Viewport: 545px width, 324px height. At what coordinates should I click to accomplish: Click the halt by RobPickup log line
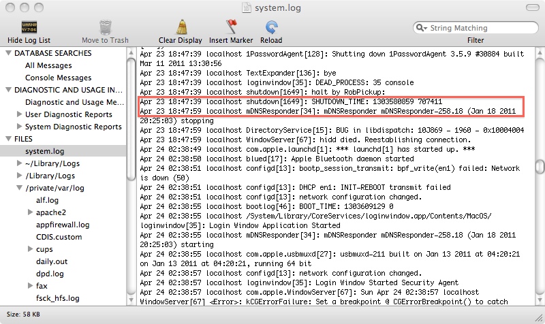click(x=262, y=92)
